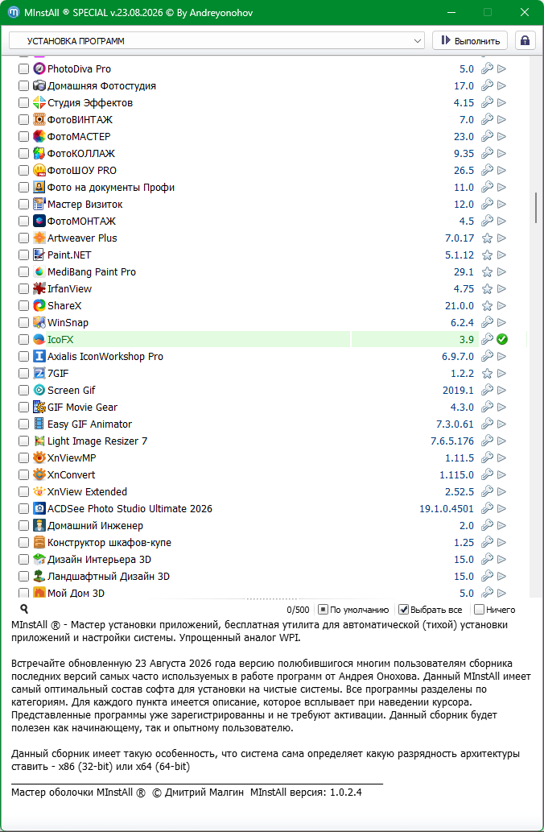Click the play arrow in the ФотоКОЛЛАЖ row
544x832 pixels.
pos(501,153)
